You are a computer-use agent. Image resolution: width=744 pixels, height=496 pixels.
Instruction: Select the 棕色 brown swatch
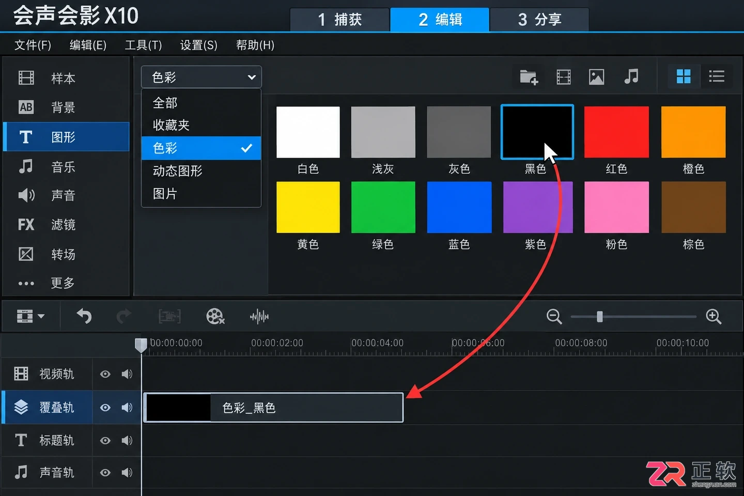pos(693,207)
